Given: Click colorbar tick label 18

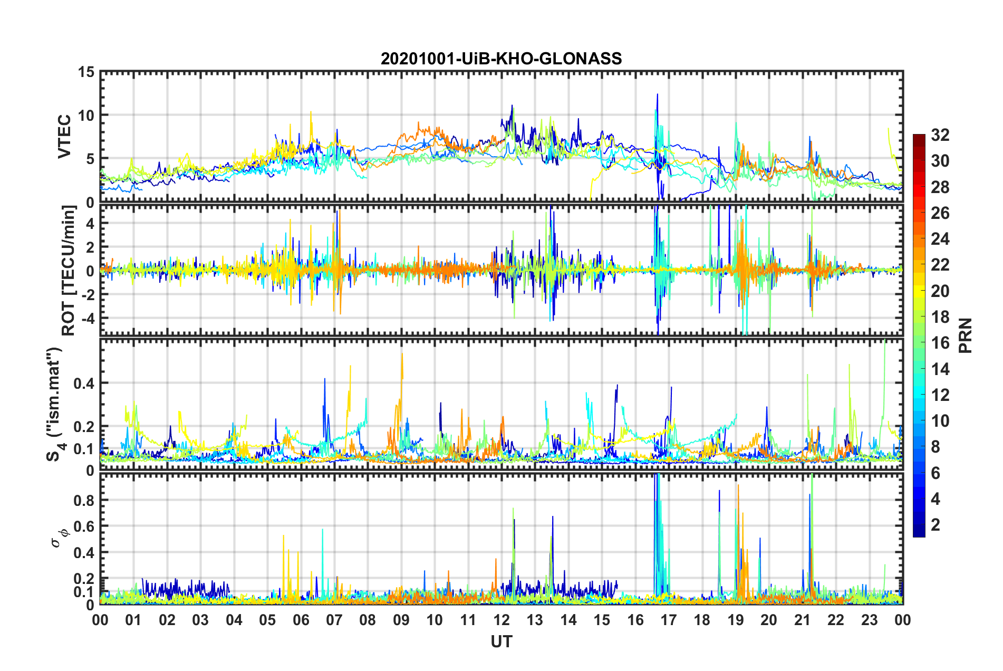Looking at the screenshot, I should pyautogui.click(x=940, y=317).
